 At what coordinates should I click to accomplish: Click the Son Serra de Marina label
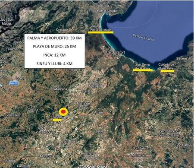click(x=142, y=67)
